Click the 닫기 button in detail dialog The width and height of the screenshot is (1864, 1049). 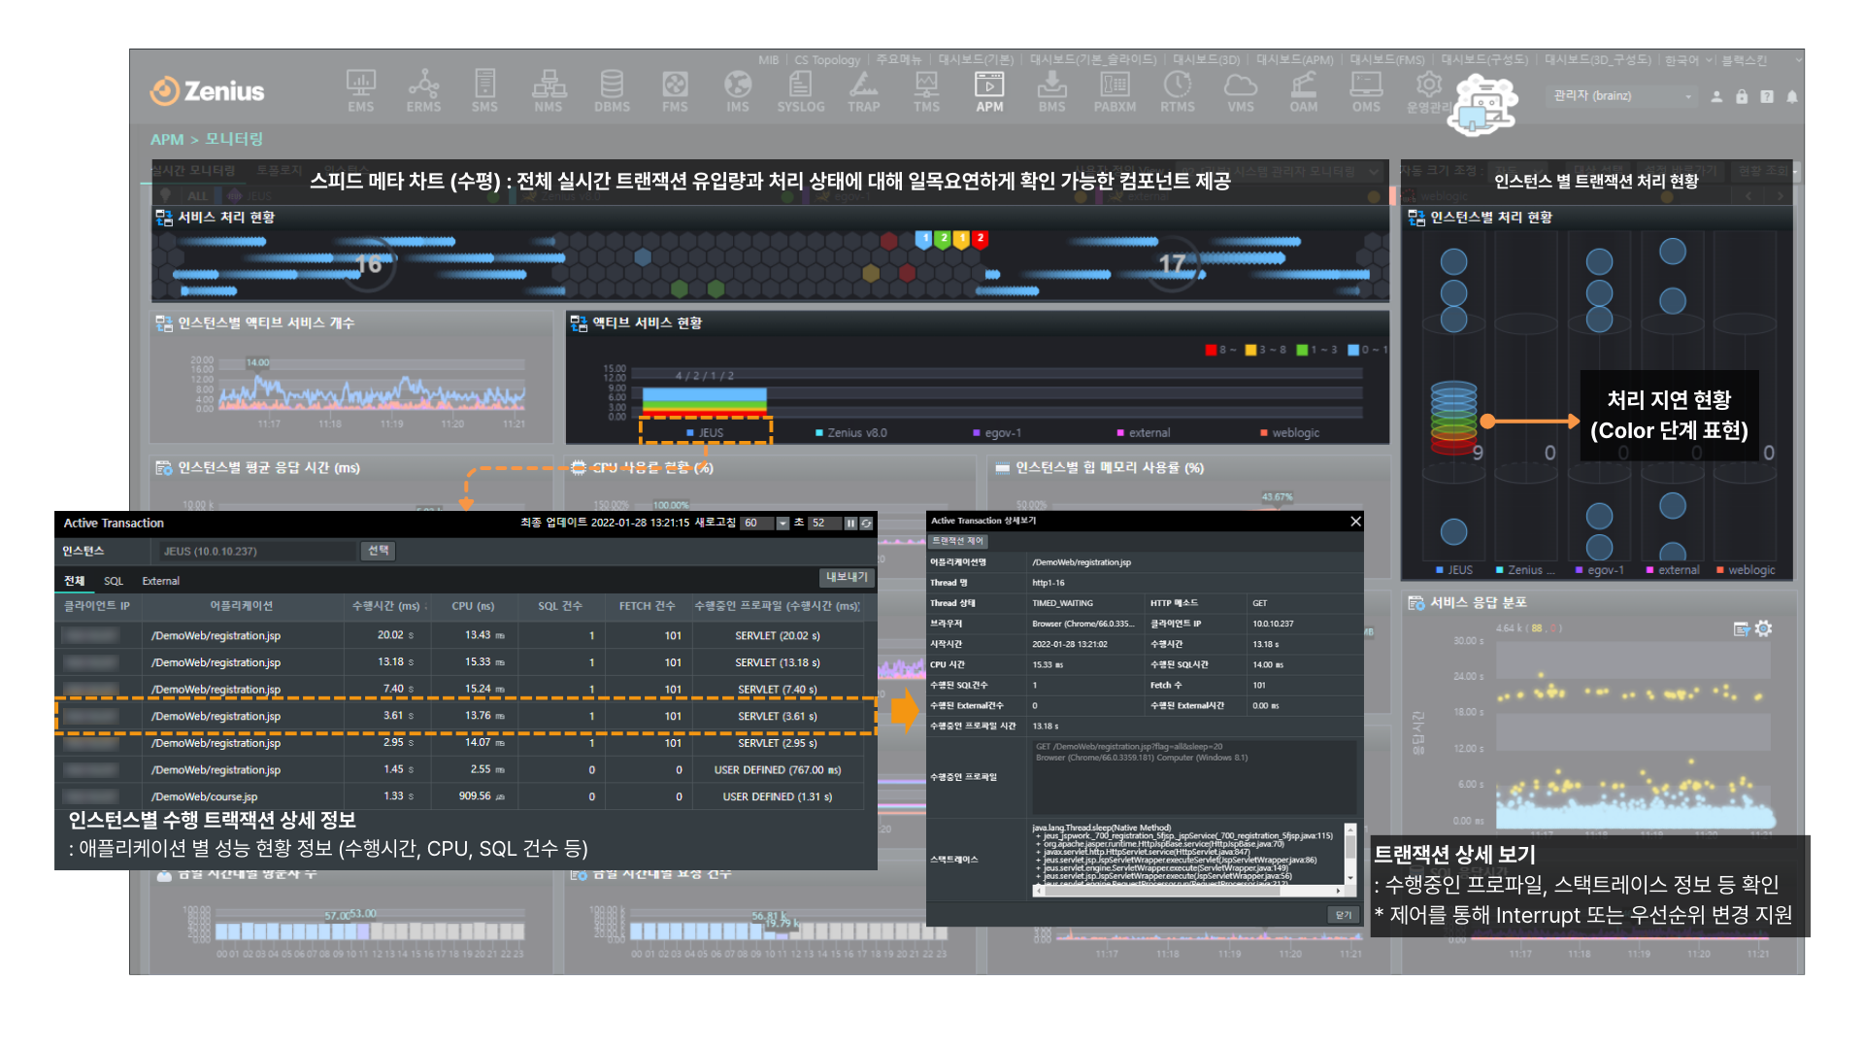point(1344,915)
